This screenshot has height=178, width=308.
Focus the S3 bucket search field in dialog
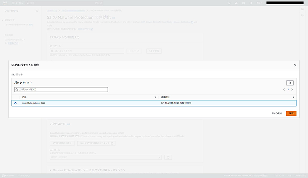[x=61, y=89]
